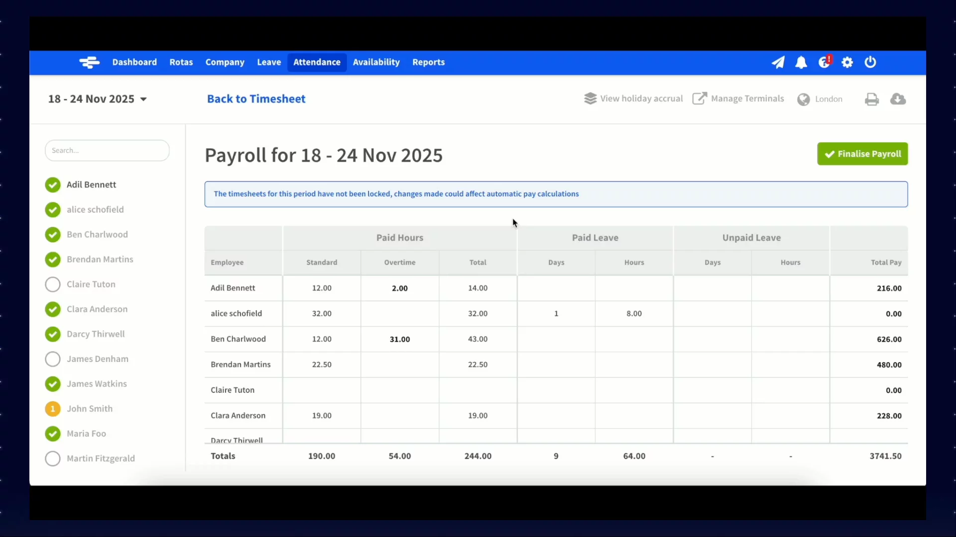
Task: Click the RotaCloud logo icon
Action: tap(90, 62)
